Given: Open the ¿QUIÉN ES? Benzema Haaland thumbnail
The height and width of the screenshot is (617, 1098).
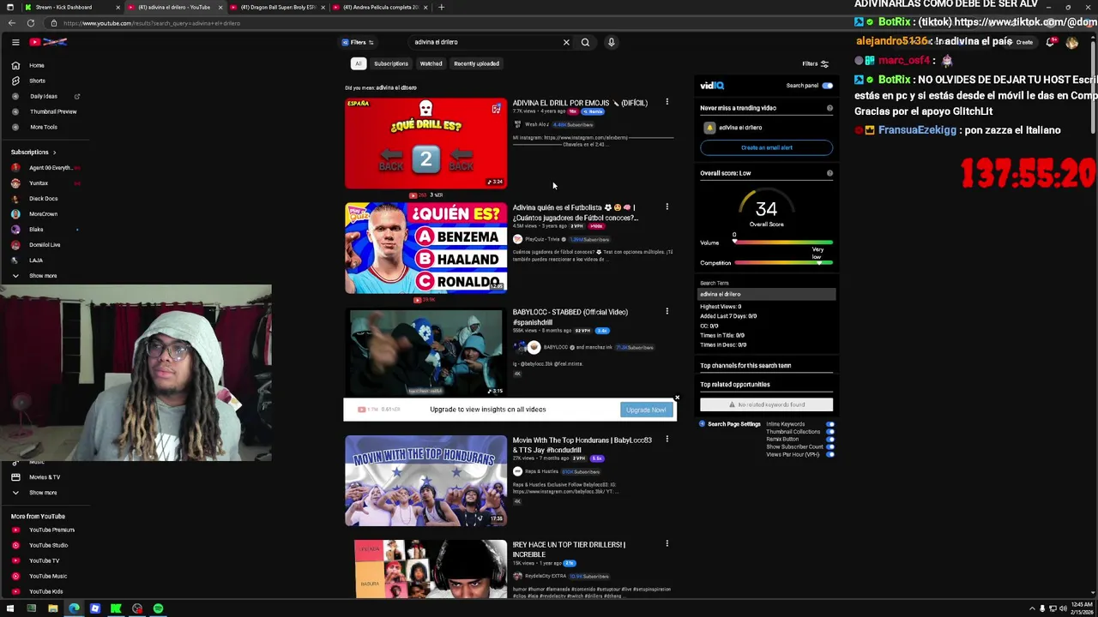Looking at the screenshot, I should pos(425,248).
